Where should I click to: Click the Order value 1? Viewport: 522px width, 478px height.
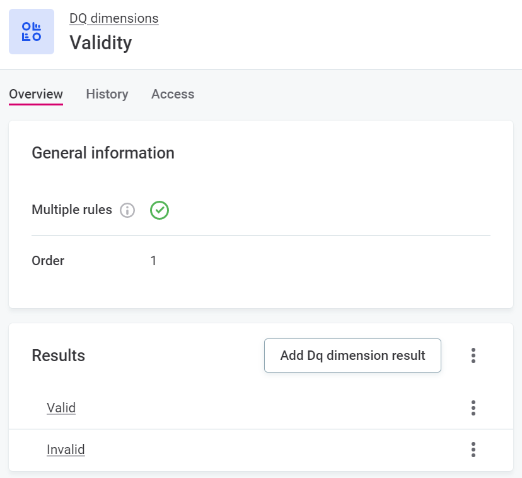pyautogui.click(x=153, y=261)
